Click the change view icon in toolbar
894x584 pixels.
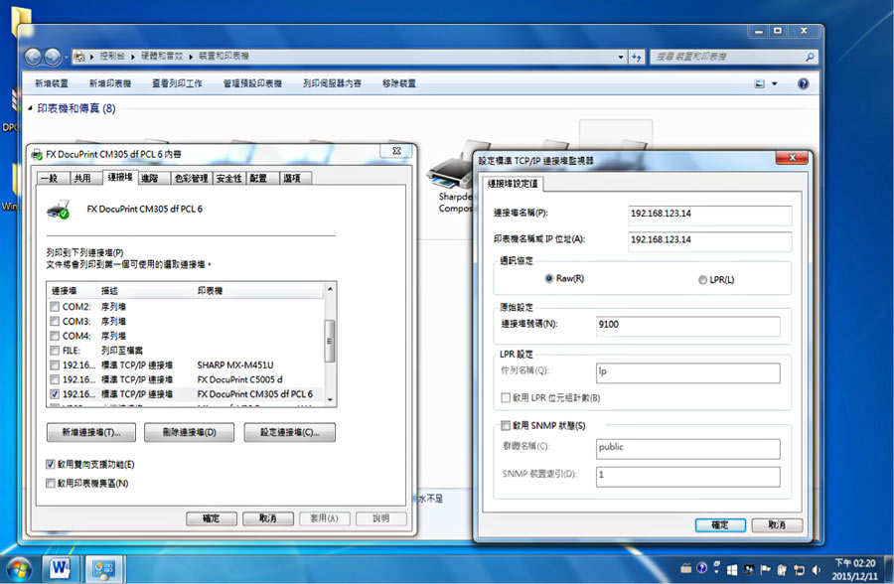(760, 83)
